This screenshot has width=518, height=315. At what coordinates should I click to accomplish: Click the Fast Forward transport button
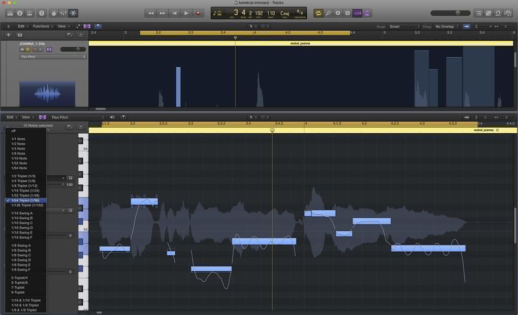[x=163, y=13]
